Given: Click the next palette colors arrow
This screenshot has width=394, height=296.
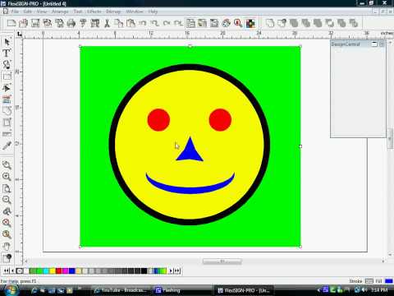Looking at the screenshot, I should 171,271.
